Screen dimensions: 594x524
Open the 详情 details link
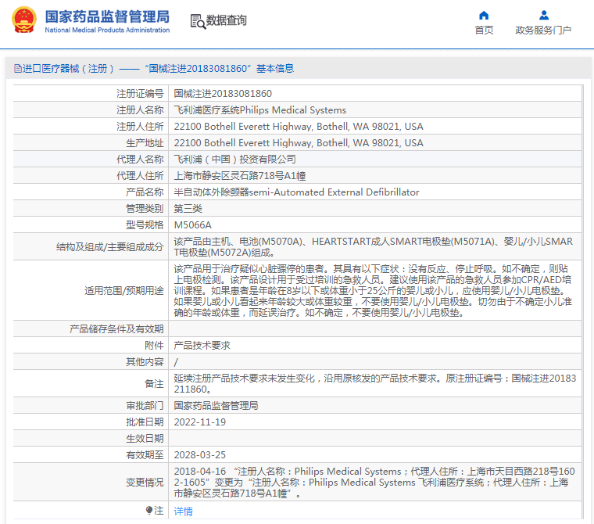coord(183,511)
